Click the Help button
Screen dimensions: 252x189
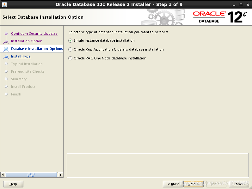click(x=13, y=184)
